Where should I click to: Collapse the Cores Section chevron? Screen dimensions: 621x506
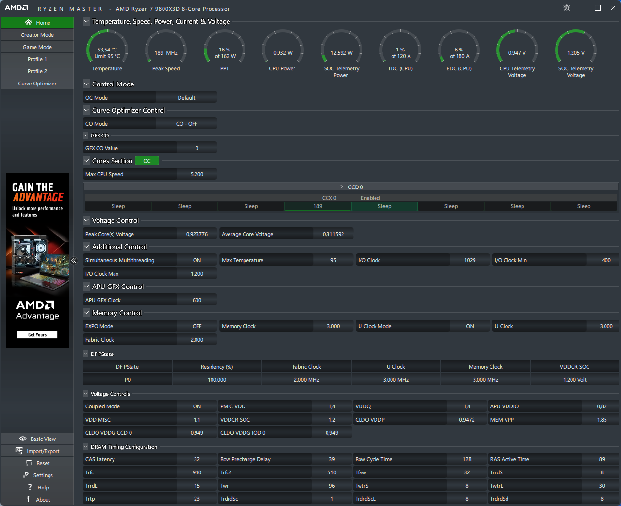(86, 160)
